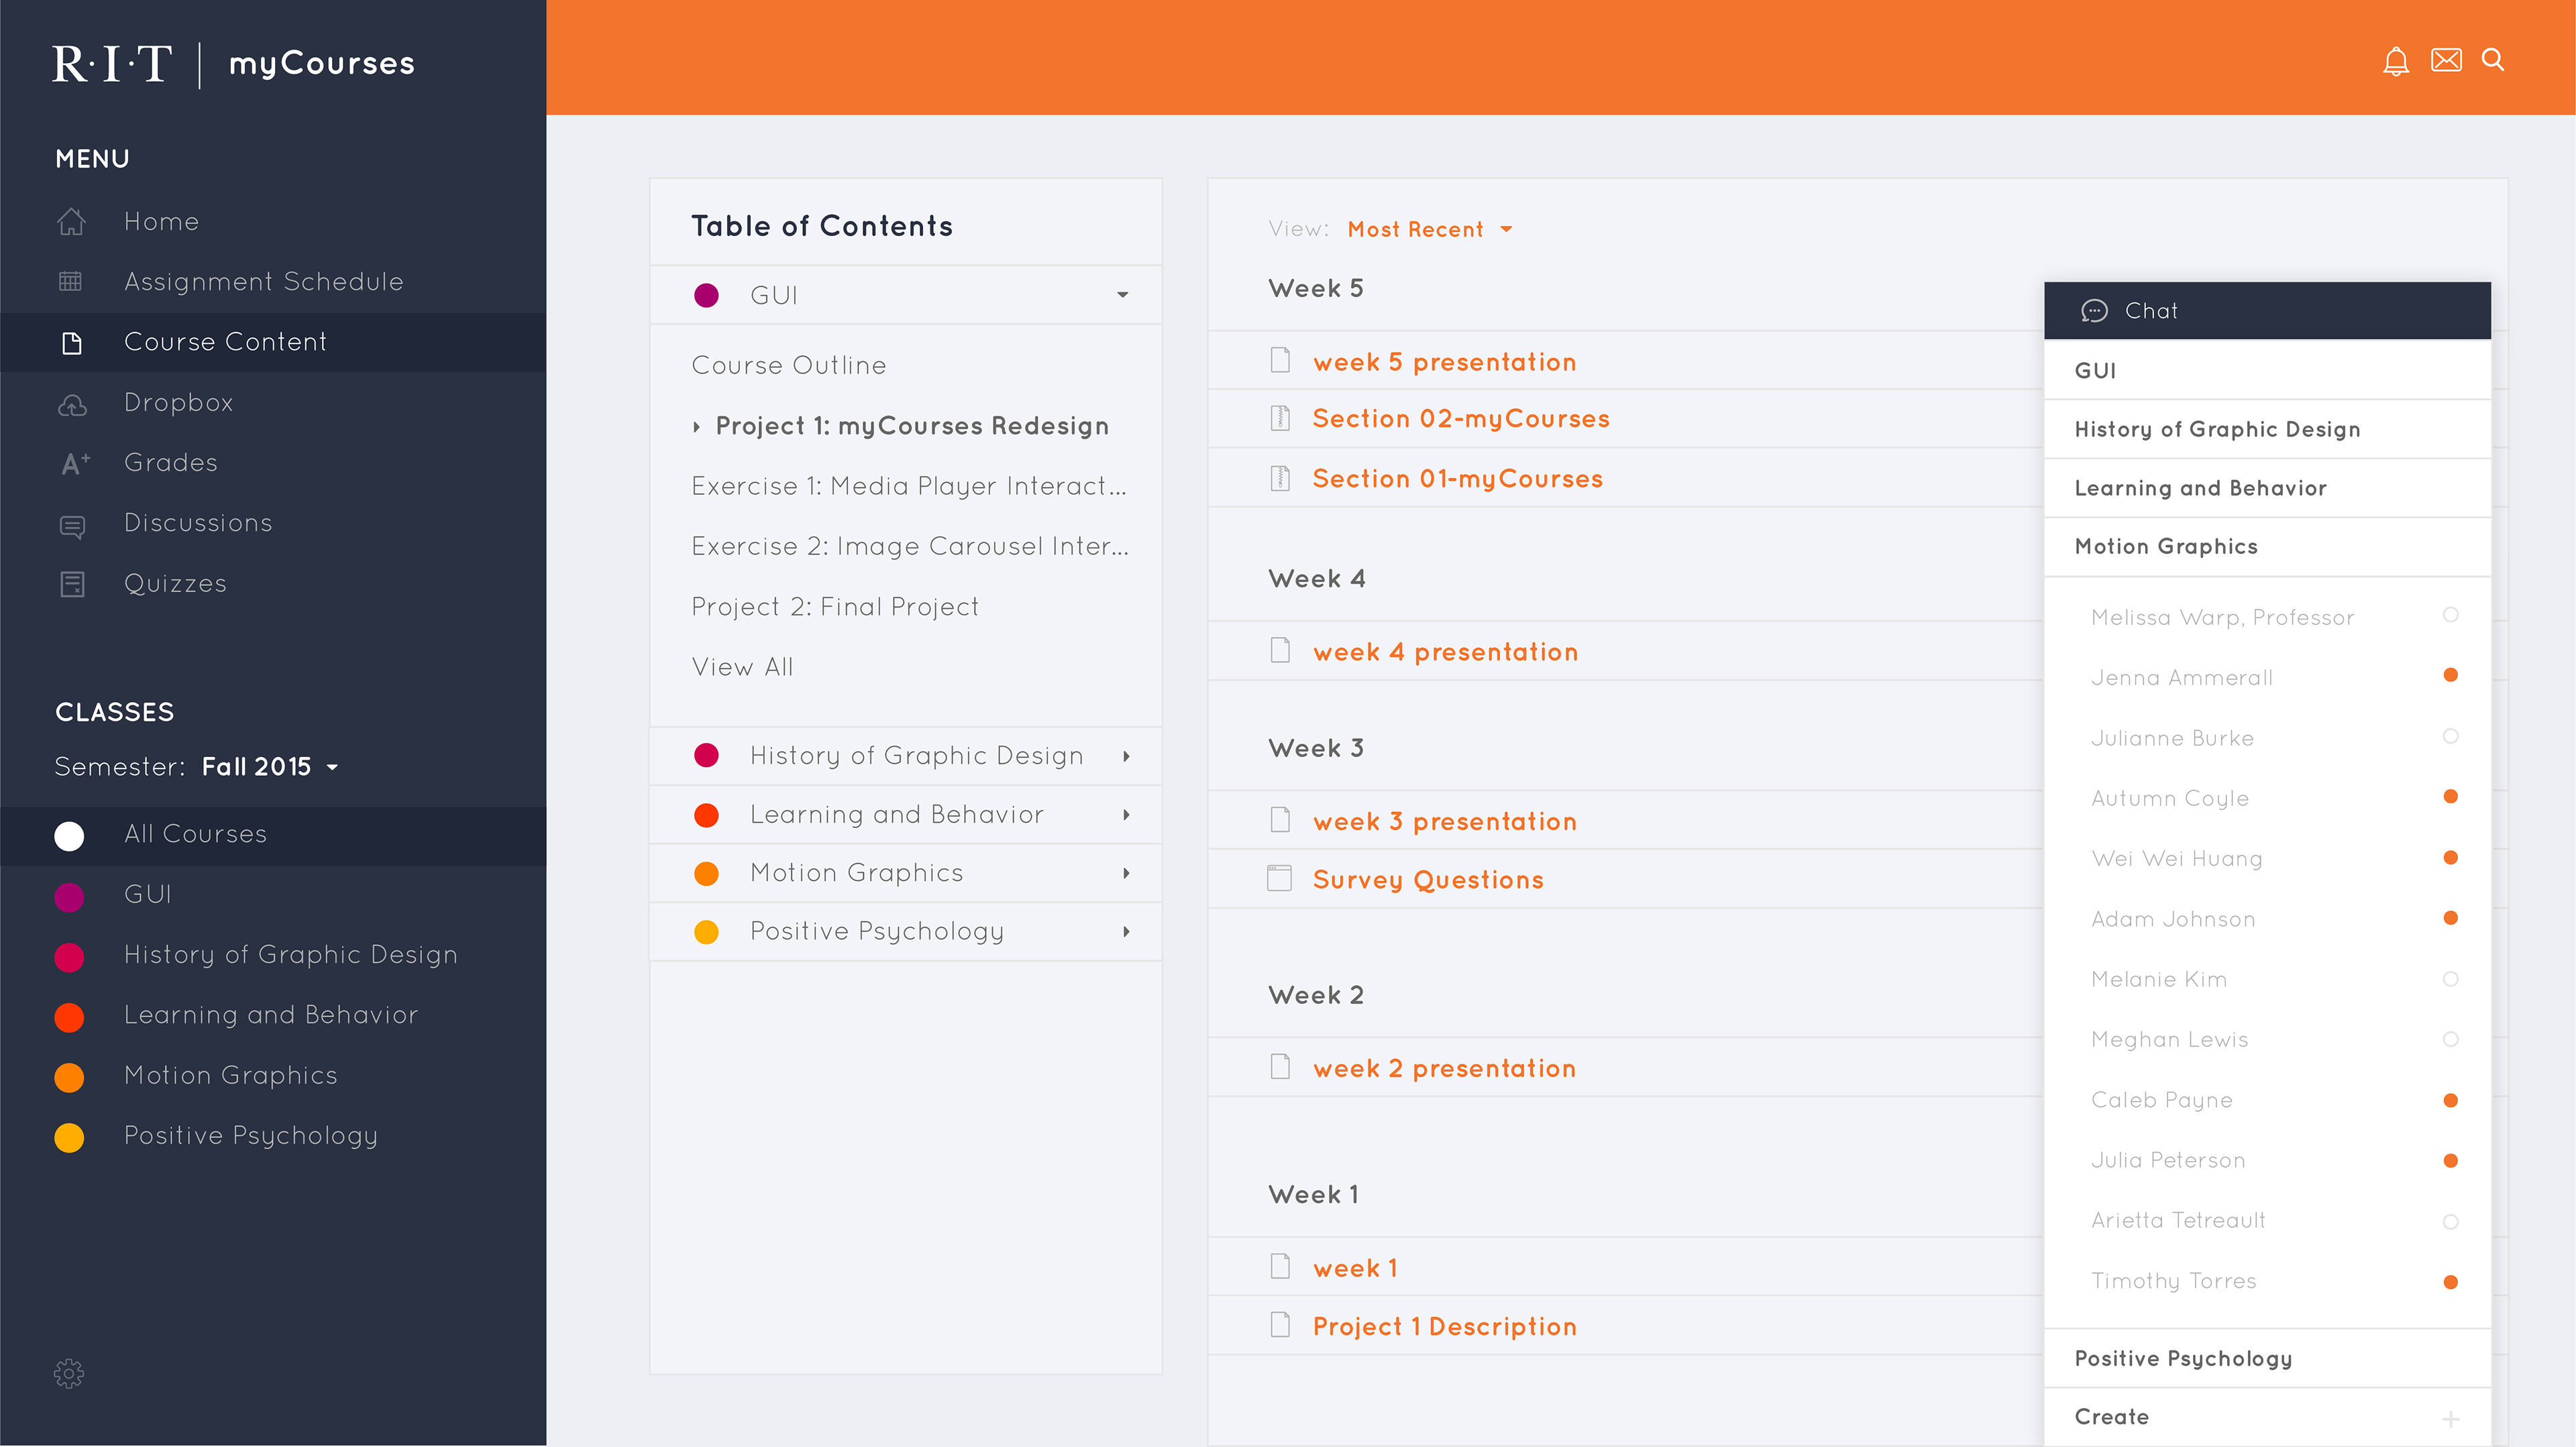Go to Assignment Schedule in the menu

(x=264, y=282)
